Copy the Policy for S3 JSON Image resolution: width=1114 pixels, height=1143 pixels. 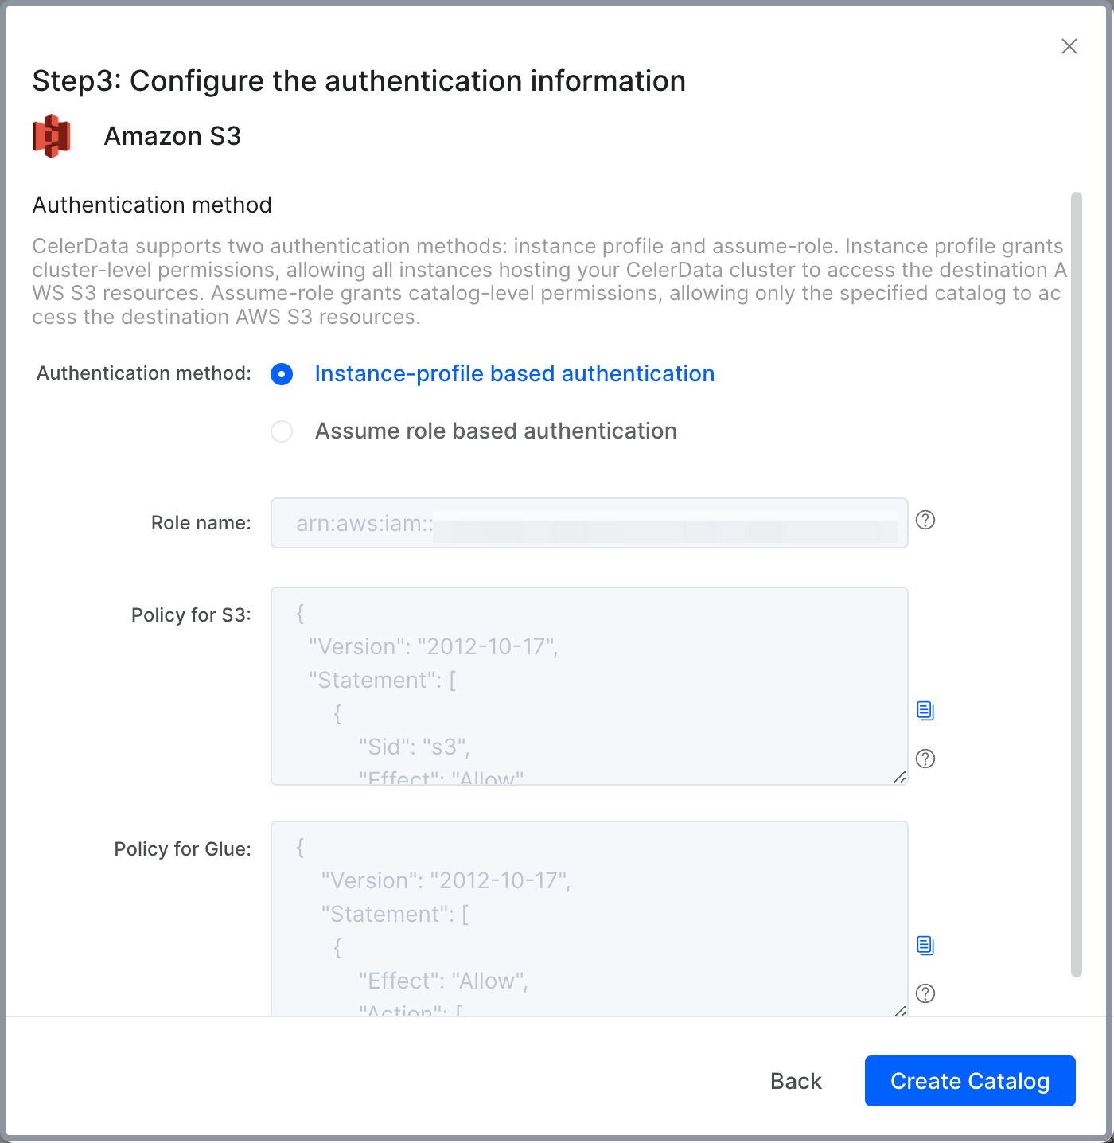coord(925,711)
